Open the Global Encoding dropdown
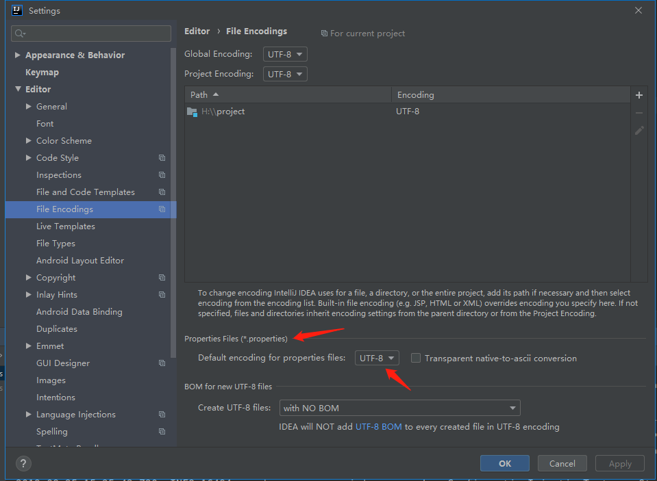Viewport: 657px width, 481px height. coord(285,55)
